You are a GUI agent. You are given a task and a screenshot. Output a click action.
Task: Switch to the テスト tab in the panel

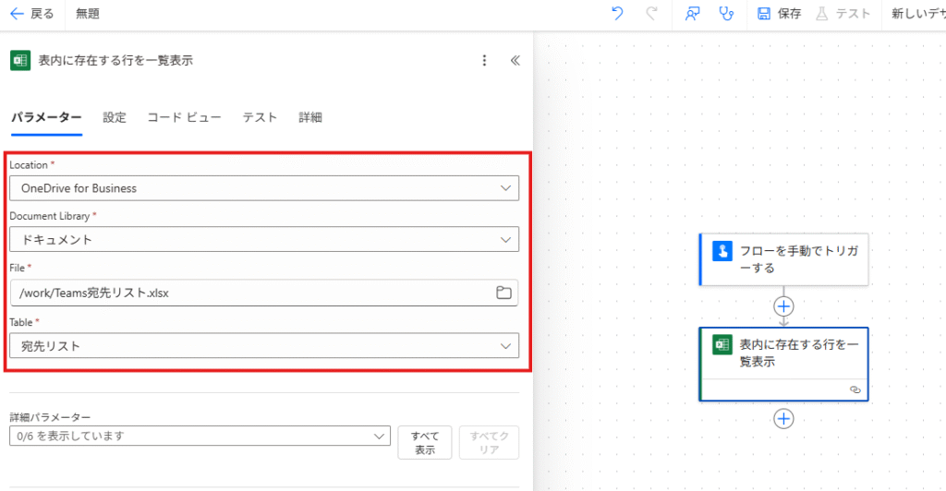click(x=260, y=117)
